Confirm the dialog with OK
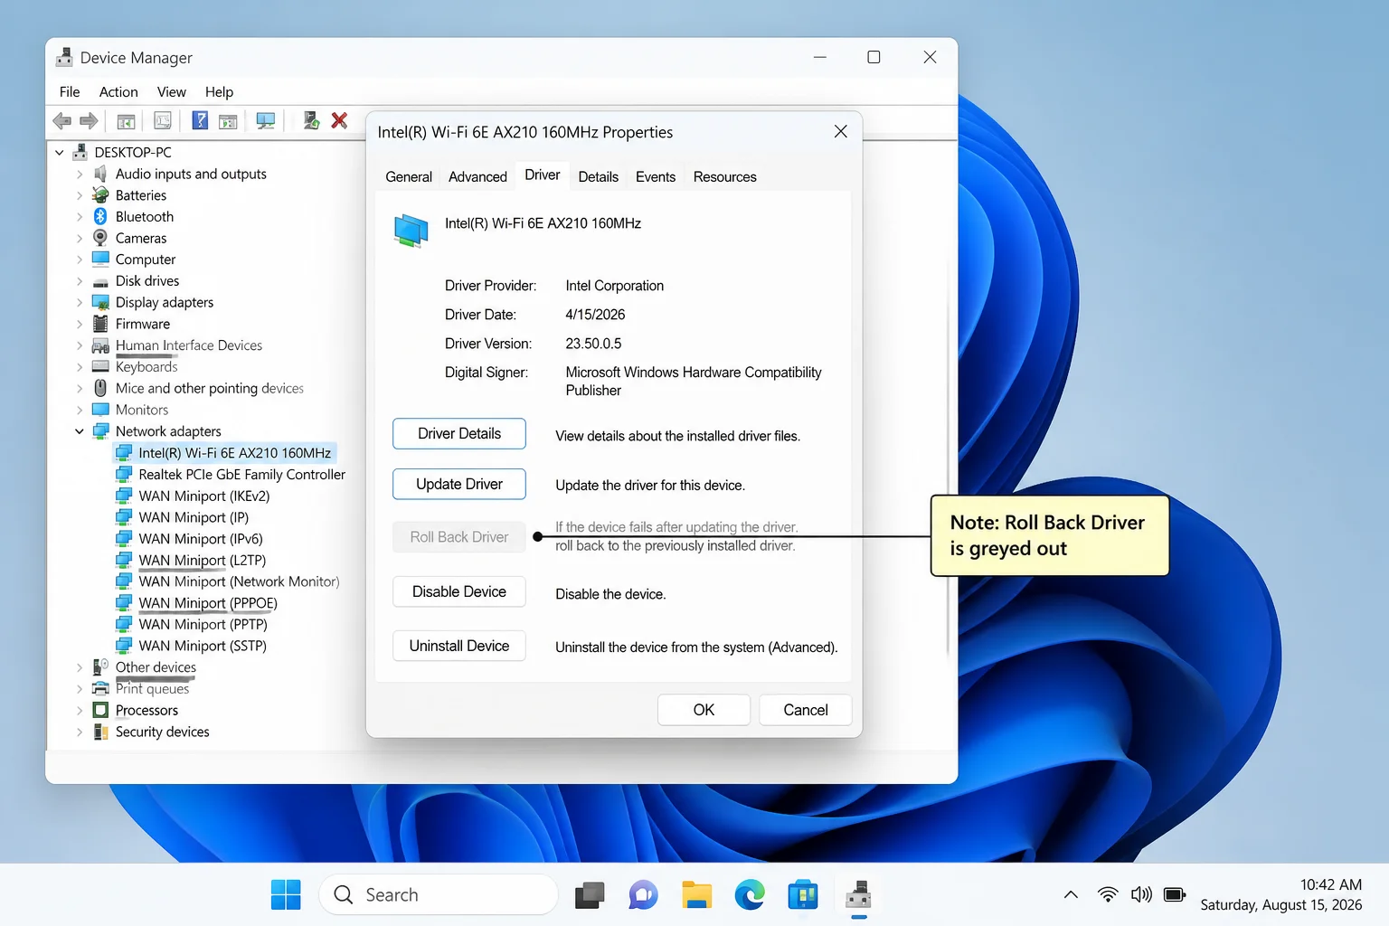The image size is (1389, 926). tap(704, 710)
